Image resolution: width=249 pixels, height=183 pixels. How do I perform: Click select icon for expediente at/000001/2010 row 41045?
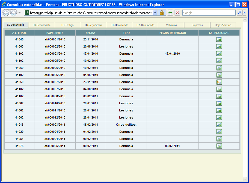219,39
